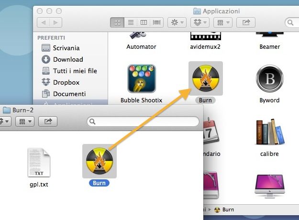Image resolution: width=299 pixels, height=220 pixels.
Task: Click the search field in Burn-2 window
Action: click(143, 121)
